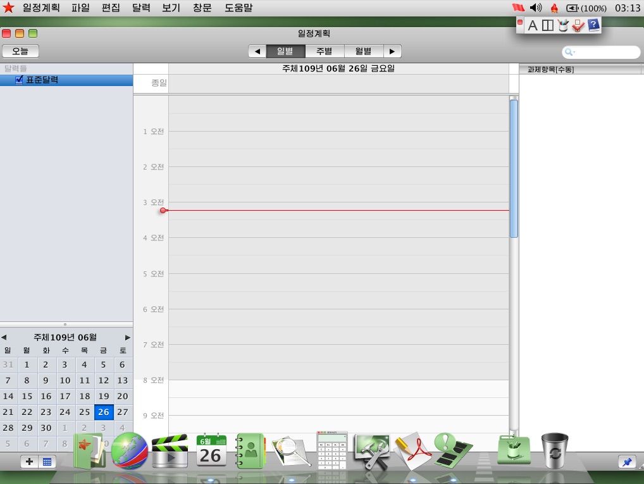Screen dimensions: 644x484
Task: Click the pencil cup icon in input toolbar
Action: pyautogui.click(x=563, y=25)
